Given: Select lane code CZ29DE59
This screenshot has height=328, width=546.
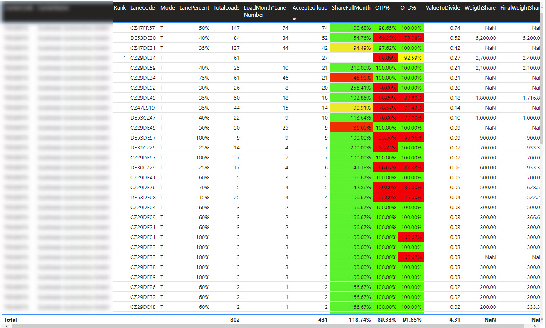Looking at the screenshot, I should point(143,68).
